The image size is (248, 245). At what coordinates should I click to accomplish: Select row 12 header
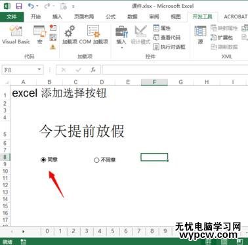(5, 185)
